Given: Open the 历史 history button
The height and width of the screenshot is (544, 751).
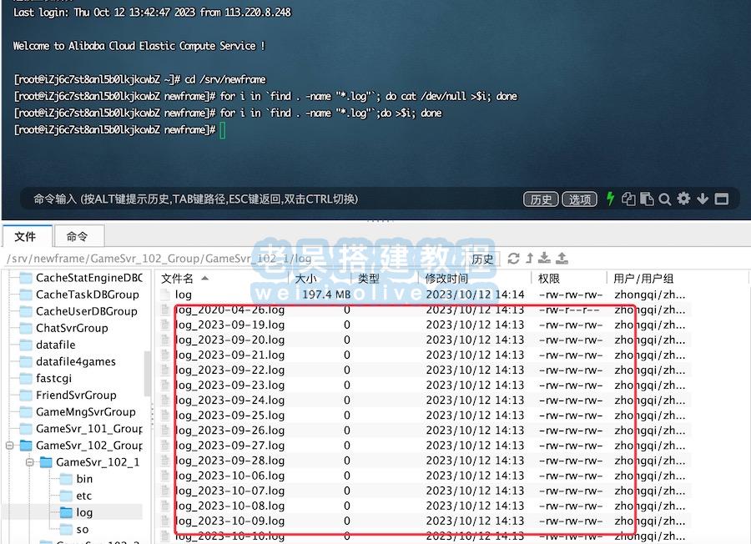Looking at the screenshot, I should pyautogui.click(x=541, y=199).
